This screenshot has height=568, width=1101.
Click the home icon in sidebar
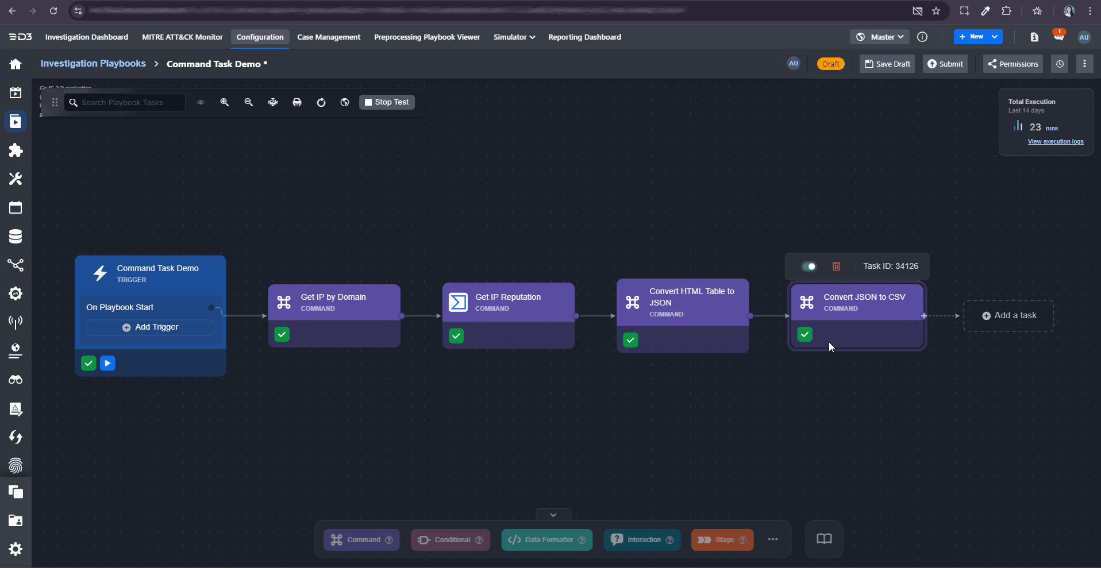point(16,64)
